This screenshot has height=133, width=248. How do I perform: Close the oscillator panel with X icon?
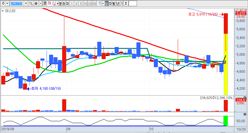tap(245, 114)
